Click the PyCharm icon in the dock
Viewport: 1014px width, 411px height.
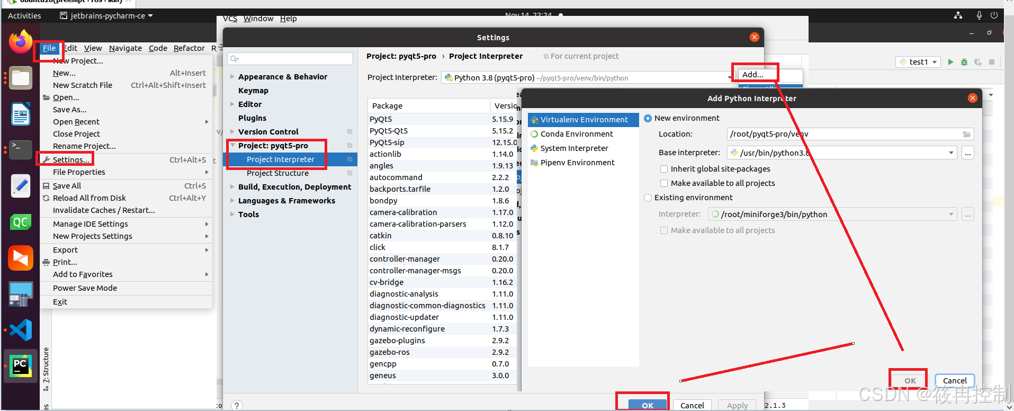(x=21, y=366)
